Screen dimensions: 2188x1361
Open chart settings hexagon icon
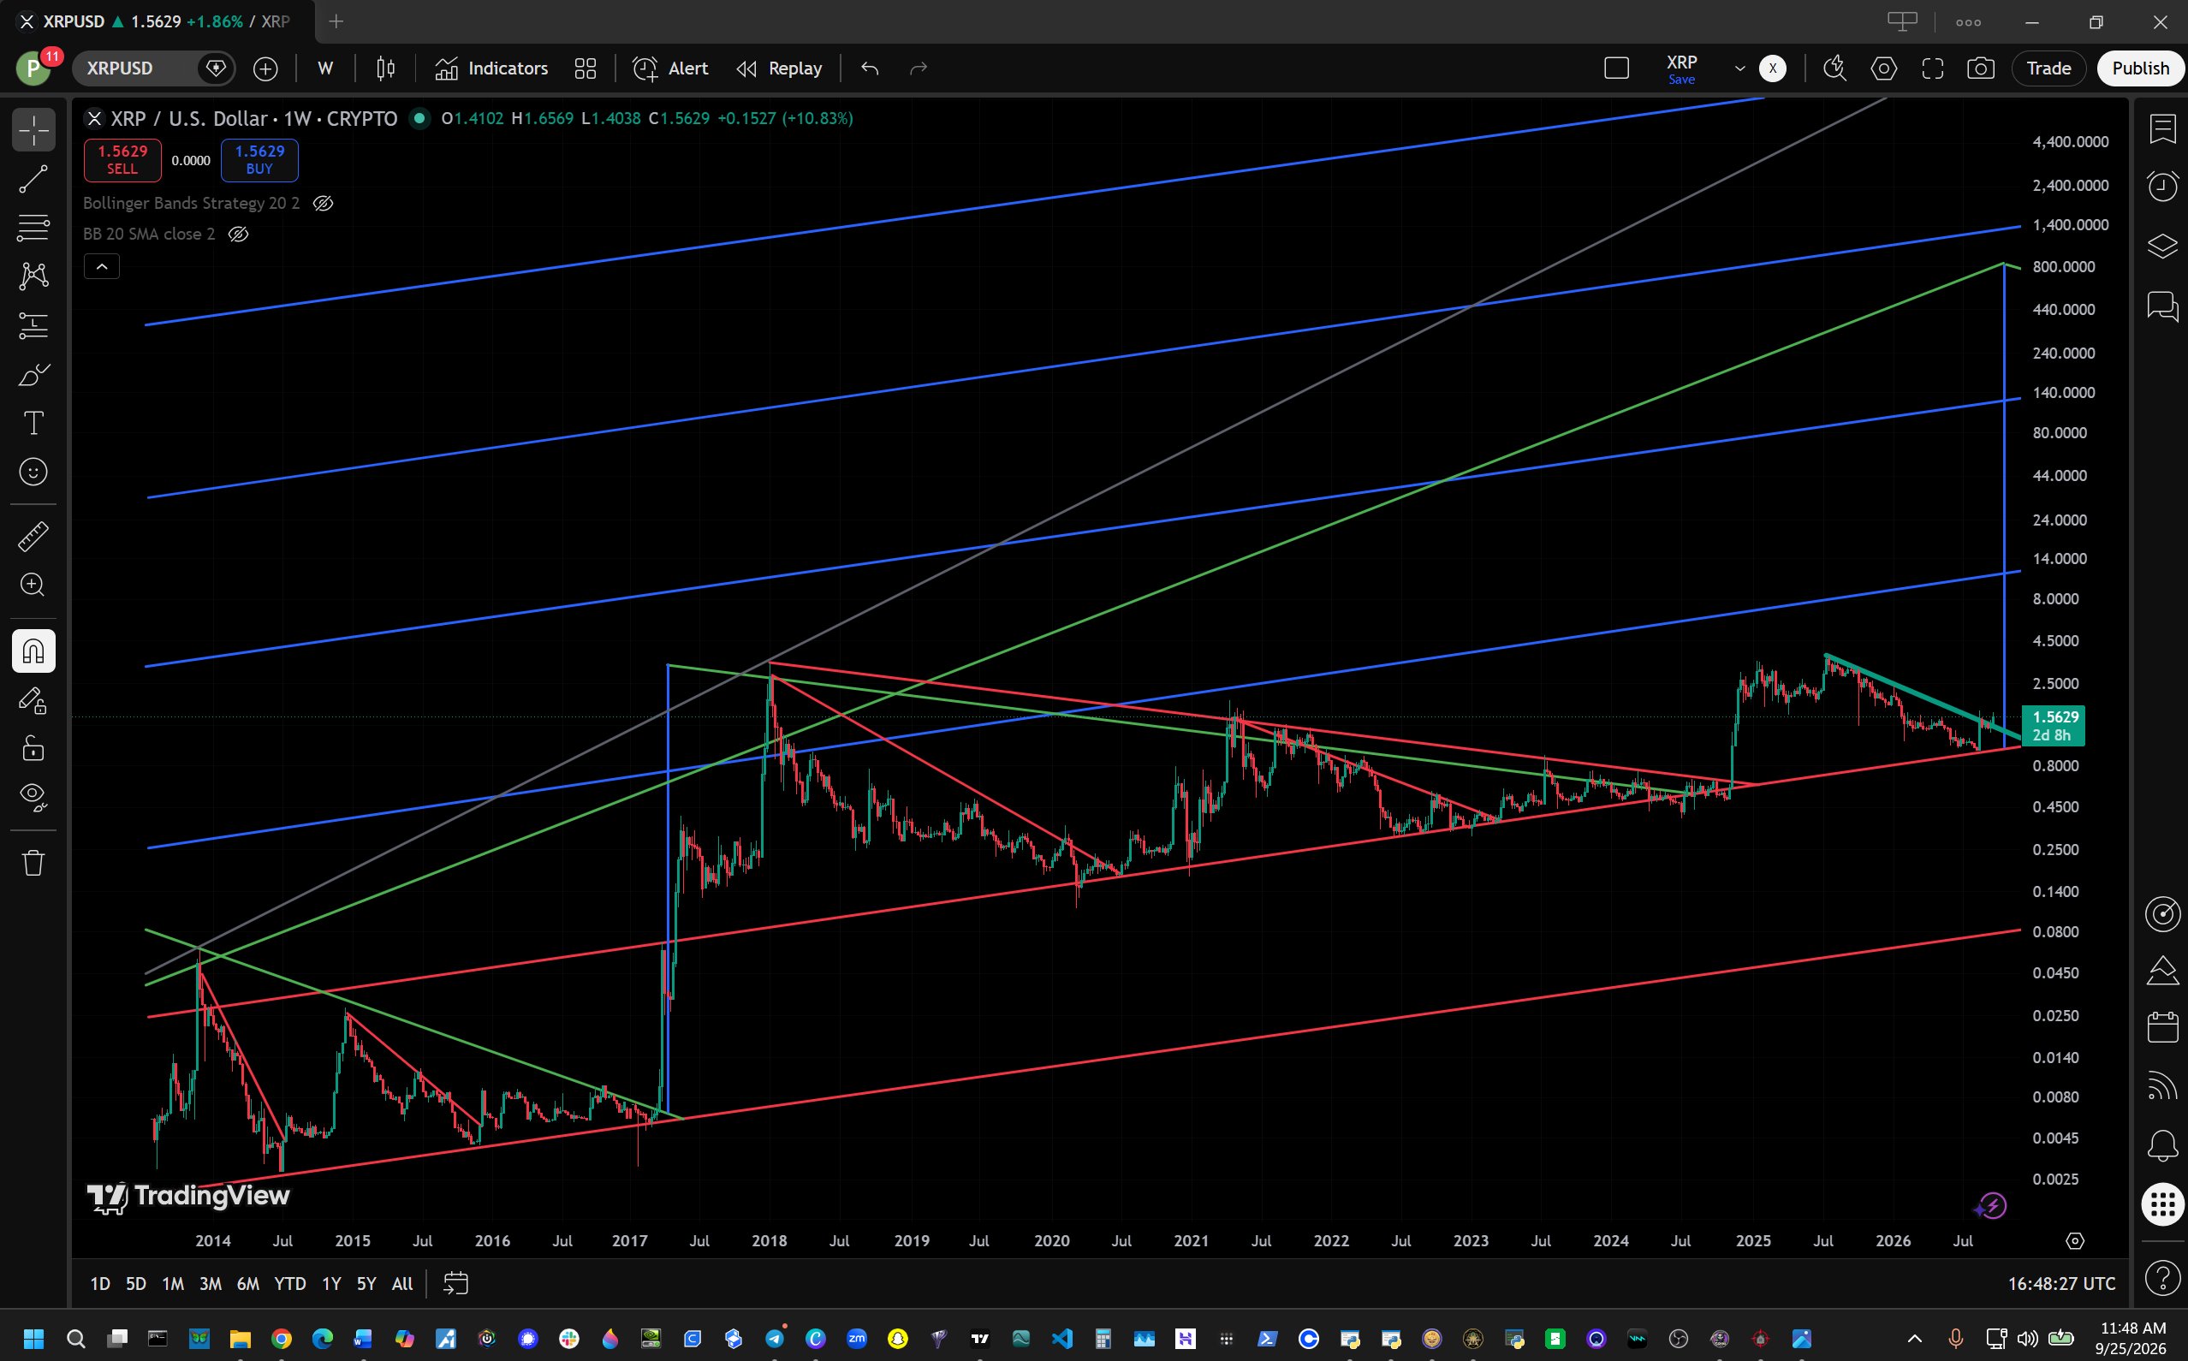tap(1883, 68)
